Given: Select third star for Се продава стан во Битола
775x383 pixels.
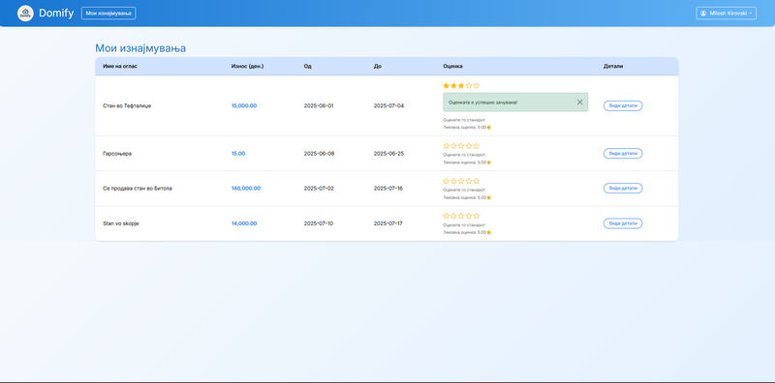Looking at the screenshot, I should (x=461, y=181).
